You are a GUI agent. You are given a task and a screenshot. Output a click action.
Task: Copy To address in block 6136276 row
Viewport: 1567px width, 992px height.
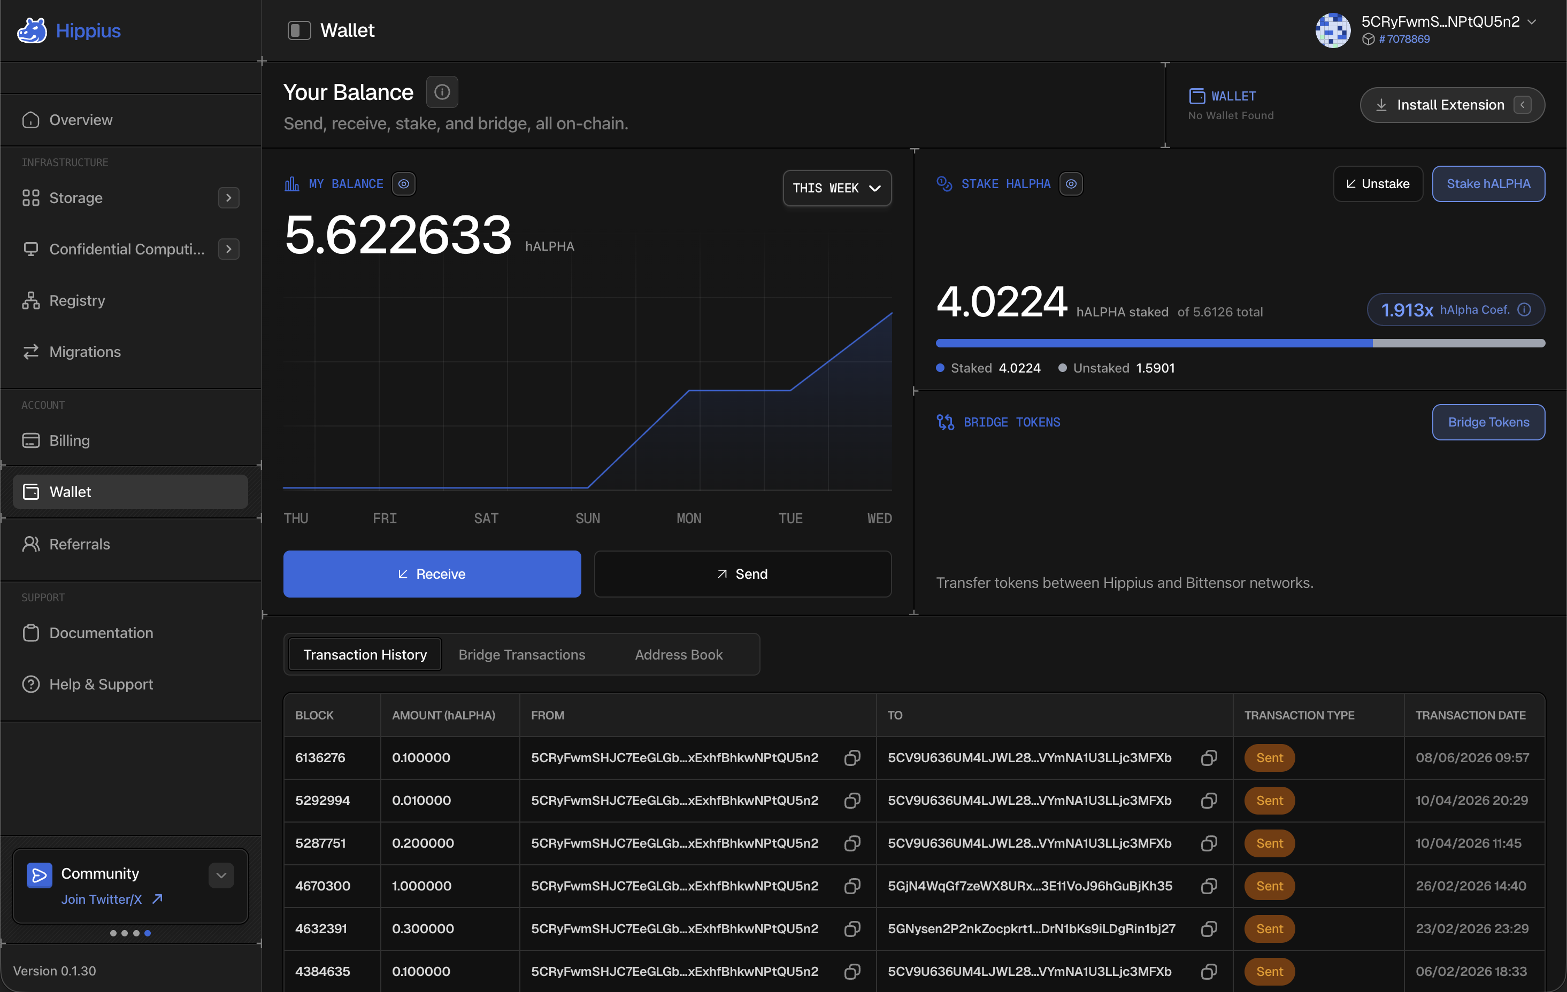(1209, 758)
